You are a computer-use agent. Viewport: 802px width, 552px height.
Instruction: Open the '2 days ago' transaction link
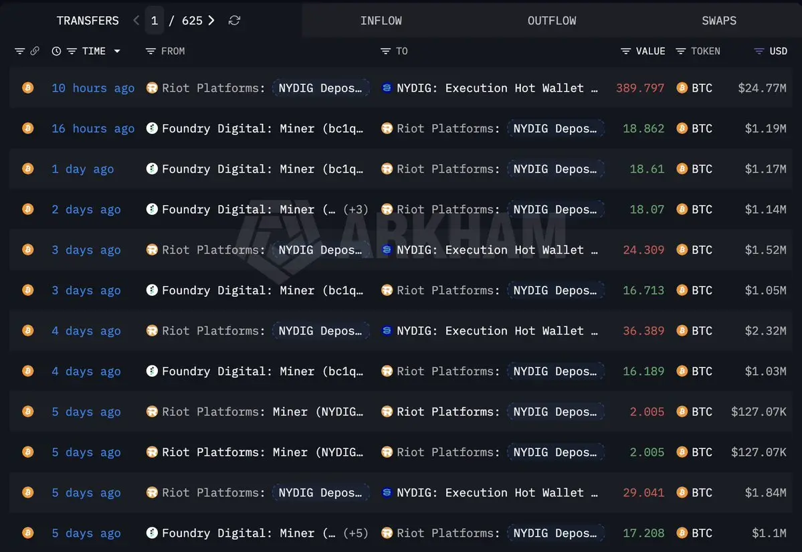coord(86,209)
